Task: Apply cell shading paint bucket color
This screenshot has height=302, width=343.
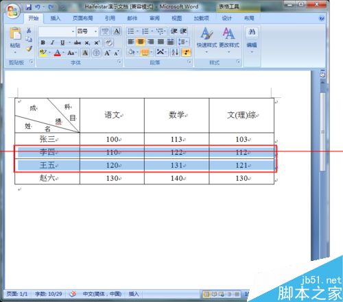Action: (x=131, y=53)
